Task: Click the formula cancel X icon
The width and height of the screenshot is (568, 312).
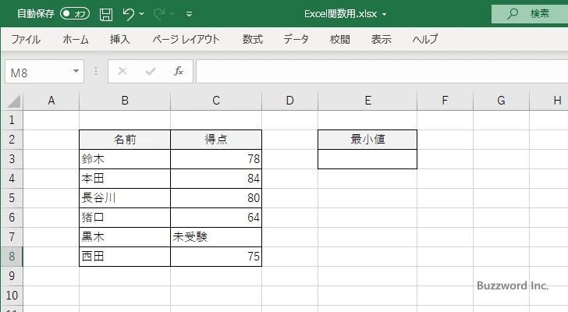Action: click(x=122, y=71)
